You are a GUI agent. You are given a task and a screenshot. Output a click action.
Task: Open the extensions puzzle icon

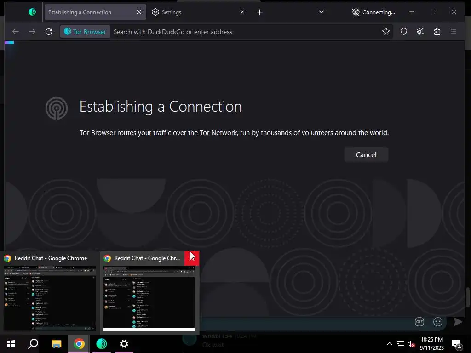437,31
